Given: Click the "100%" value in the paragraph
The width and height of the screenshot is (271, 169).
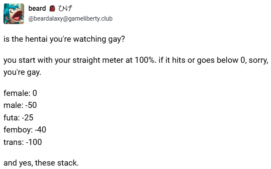Looking at the screenshot, I should tap(145, 60).
